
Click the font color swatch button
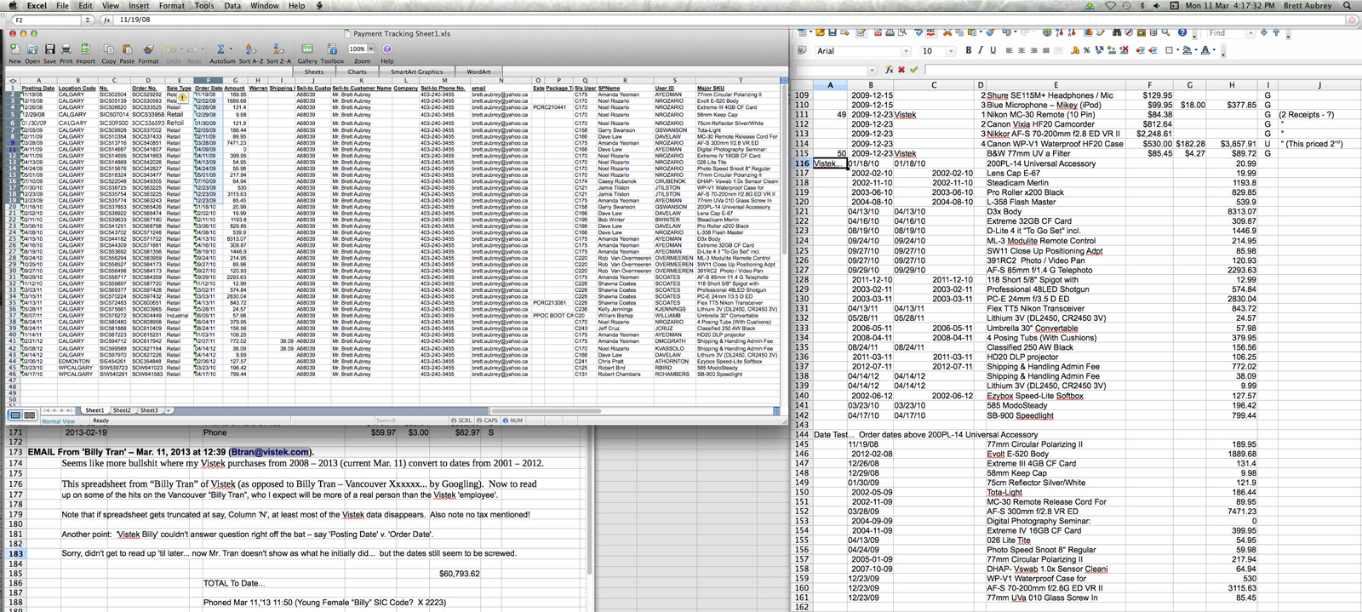(1205, 51)
